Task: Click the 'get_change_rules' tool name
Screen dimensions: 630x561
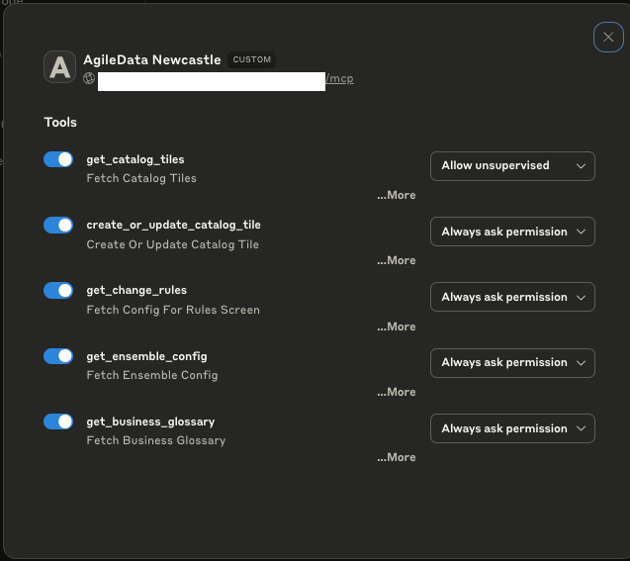Action: (136, 291)
